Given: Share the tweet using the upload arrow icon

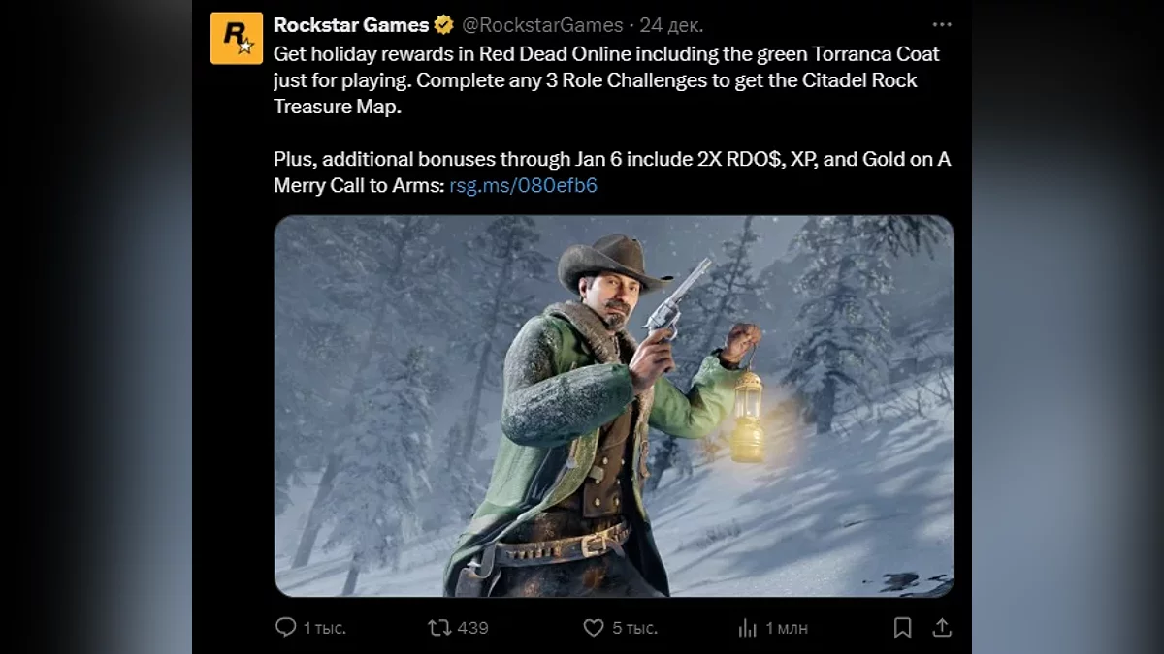Looking at the screenshot, I should [x=942, y=628].
